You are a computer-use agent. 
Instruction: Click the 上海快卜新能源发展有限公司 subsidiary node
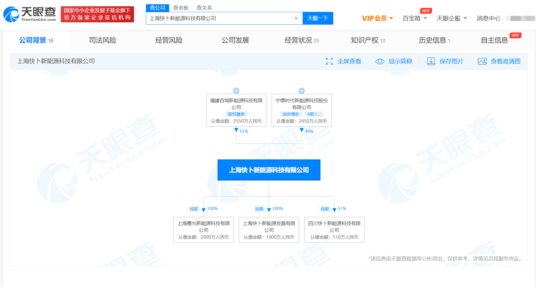click(x=269, y=230)
